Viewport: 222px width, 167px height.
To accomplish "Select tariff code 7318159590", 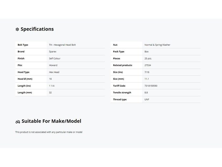I will click(151, 86).
